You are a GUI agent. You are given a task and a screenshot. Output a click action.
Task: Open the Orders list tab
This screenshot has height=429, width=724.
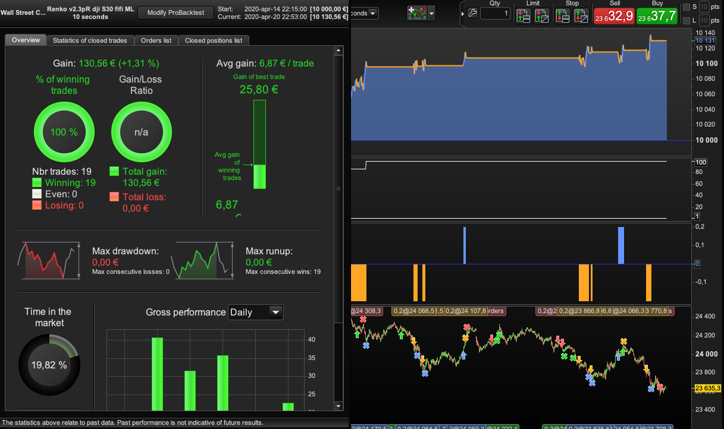[x=156, y=40]
